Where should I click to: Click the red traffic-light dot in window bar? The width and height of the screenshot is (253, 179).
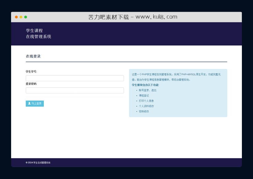(16, 17)
